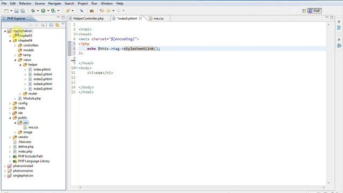Click PHP Explorer Back arrow icon
343x193 pixels.
pyautogui.click(x=31, y=25)
